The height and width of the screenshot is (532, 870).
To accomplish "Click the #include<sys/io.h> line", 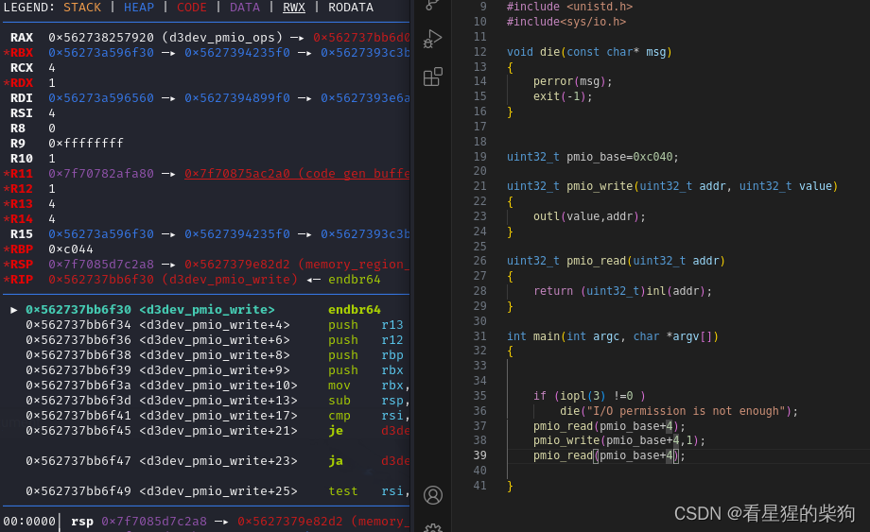I will tap(565, 22).
